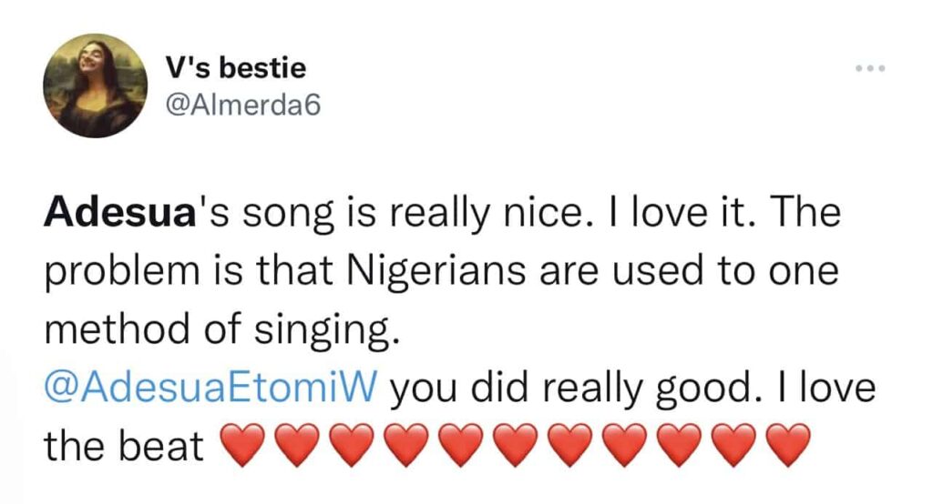Click the Mona Lisa profile avatar
This screenshot has height=504, width=933.
point(95,86)
